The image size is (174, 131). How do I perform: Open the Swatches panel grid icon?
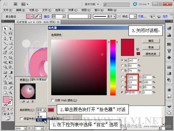[x=169, y=44]
